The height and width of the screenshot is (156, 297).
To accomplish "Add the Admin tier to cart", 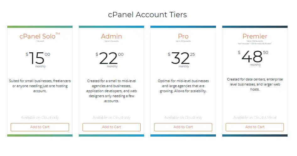I will [111, 127].
